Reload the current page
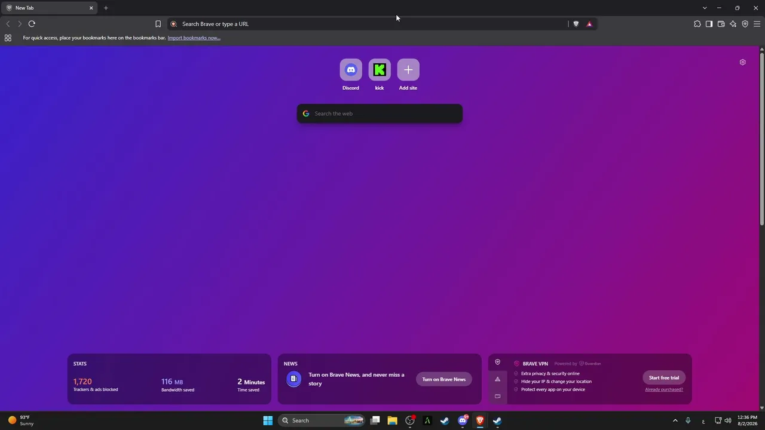The width and height of the screenshot is (765, 430). pos(32,24)
